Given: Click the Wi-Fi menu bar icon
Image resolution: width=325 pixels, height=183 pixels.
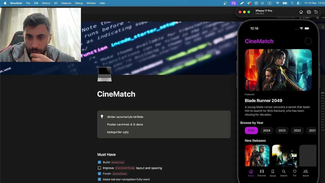Looking at the screenshot, I should (x=278, y=3).
